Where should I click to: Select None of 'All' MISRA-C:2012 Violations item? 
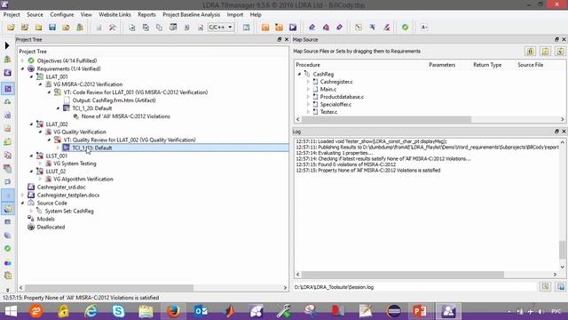pos(126,116)
